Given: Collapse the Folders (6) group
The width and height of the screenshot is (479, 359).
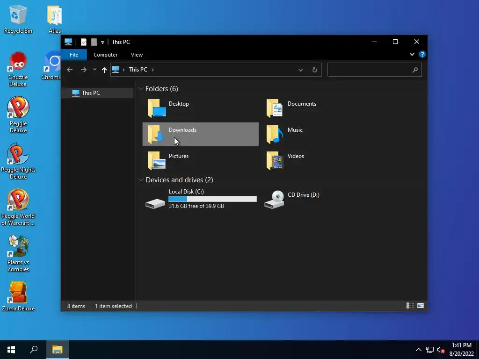Looking at the screenshot, I should coord(141,89).
